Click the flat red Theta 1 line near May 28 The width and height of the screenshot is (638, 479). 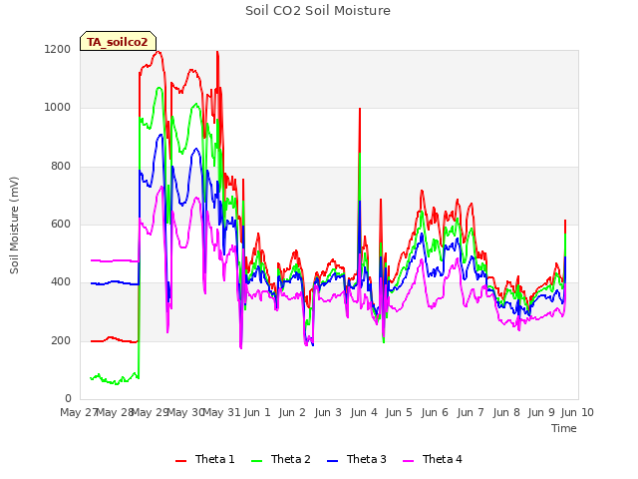point(114,339)
